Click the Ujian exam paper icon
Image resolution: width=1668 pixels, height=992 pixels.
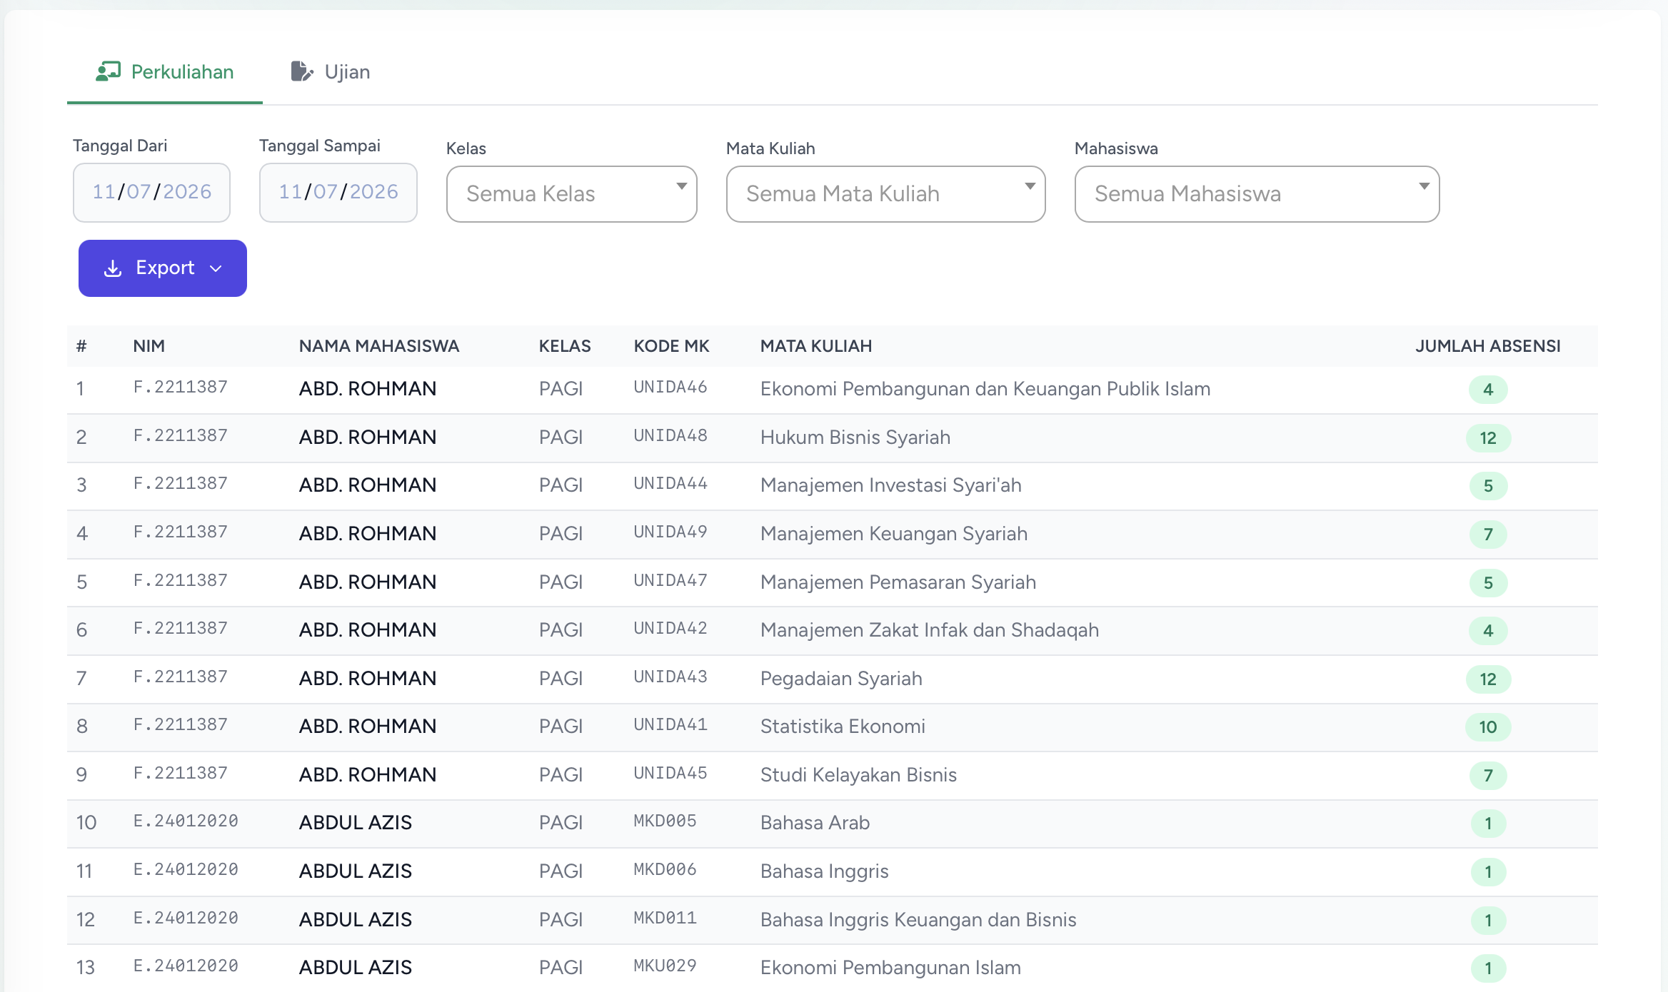[302, 71]
